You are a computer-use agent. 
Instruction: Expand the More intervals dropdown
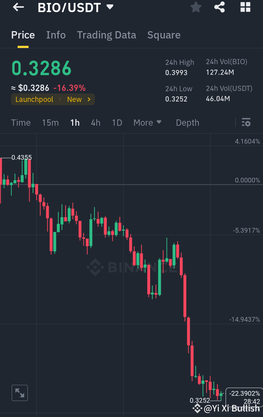click(x=147, y=122)
